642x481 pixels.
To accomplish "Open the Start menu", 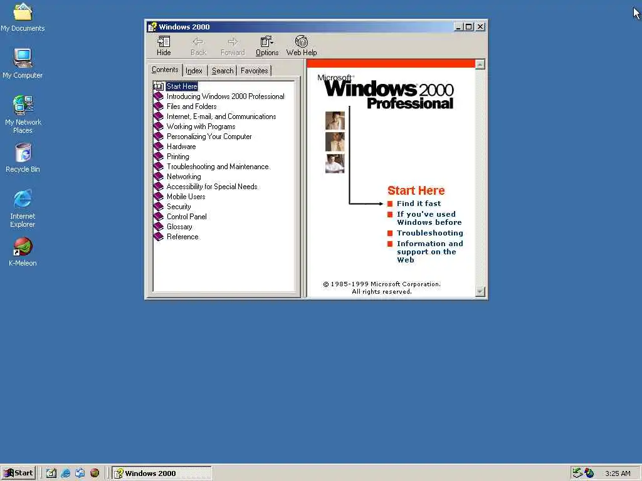I will click(x=18, y=473).
